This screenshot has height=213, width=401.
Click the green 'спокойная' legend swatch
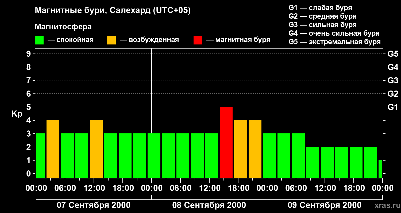(39, 40)
